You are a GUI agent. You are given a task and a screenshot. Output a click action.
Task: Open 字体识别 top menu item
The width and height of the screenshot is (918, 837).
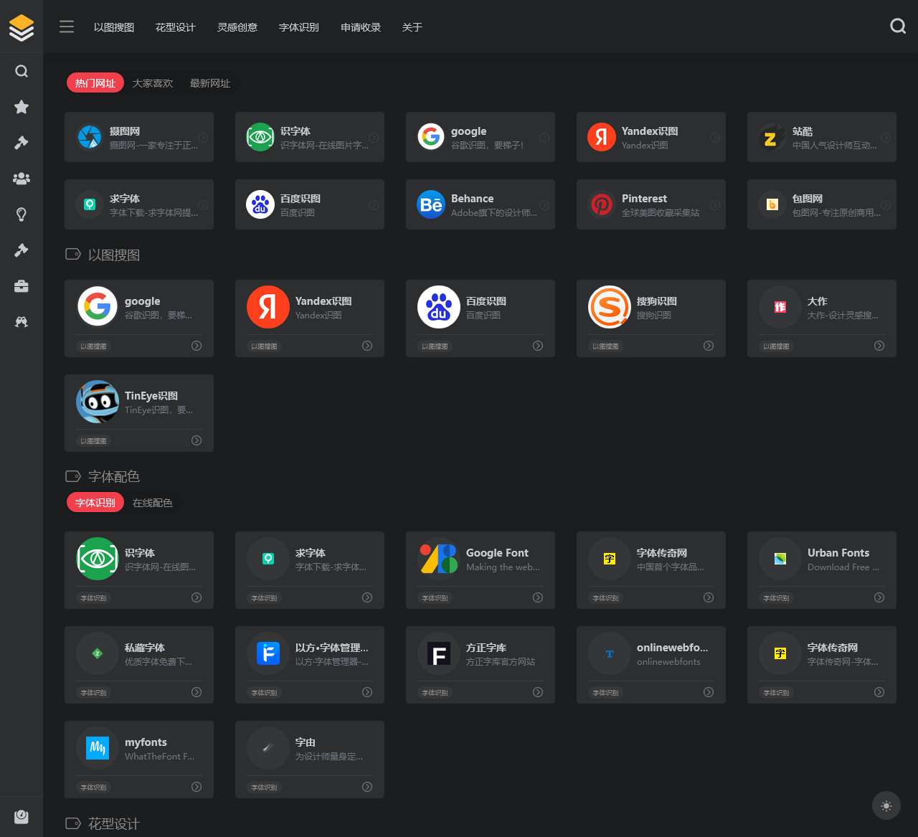299,27
